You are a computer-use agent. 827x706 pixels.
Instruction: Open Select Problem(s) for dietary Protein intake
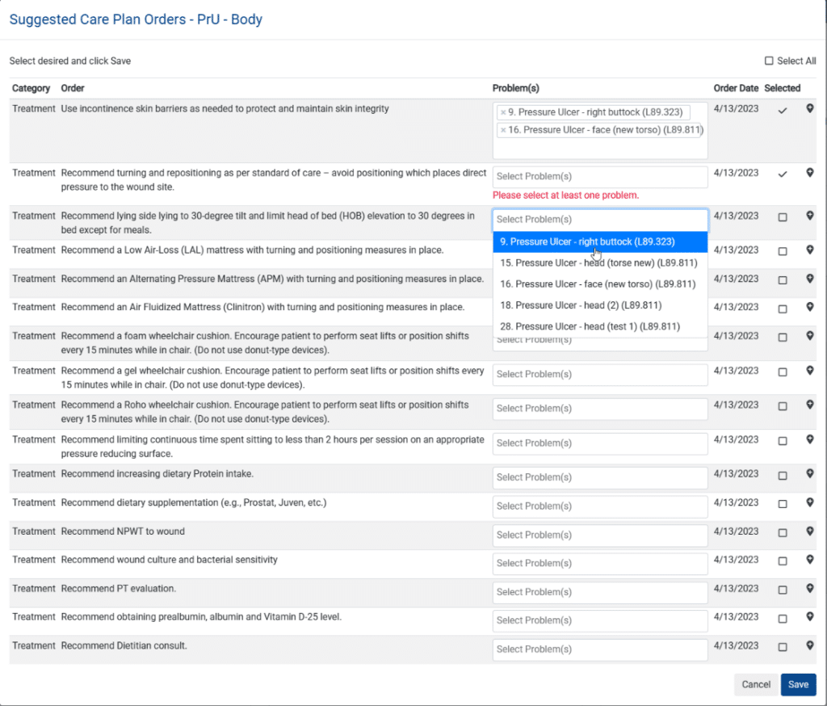click(x=600, y=477)
